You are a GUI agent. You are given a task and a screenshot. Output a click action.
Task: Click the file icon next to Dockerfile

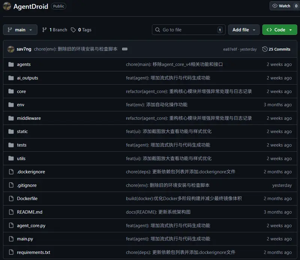[11, 199]
